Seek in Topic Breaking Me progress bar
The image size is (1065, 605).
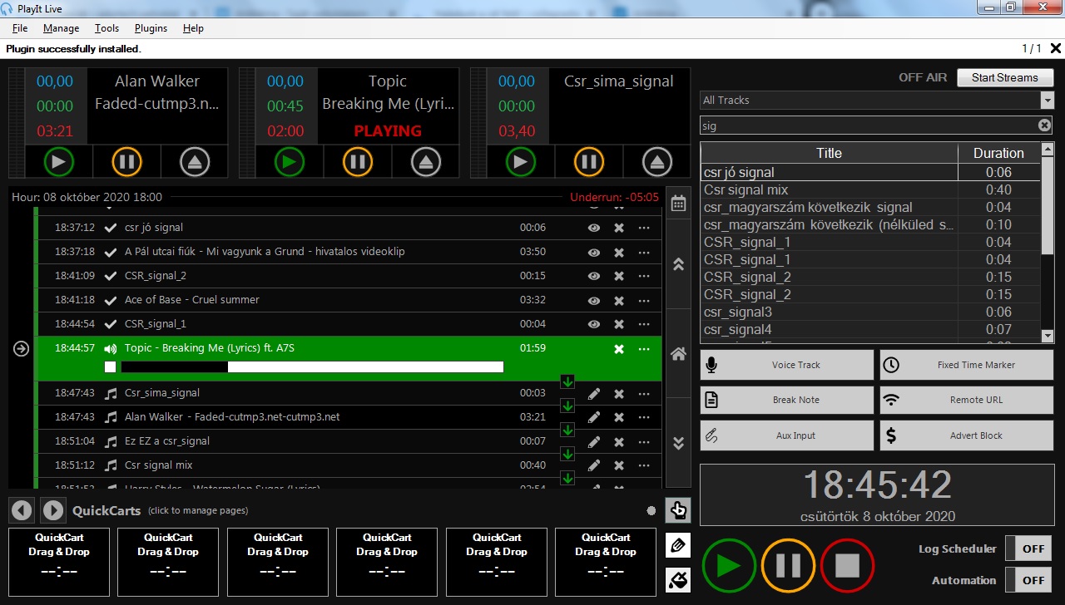pos(313,366)
